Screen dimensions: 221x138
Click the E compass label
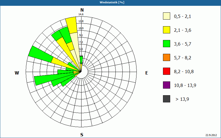pos(147,73)
